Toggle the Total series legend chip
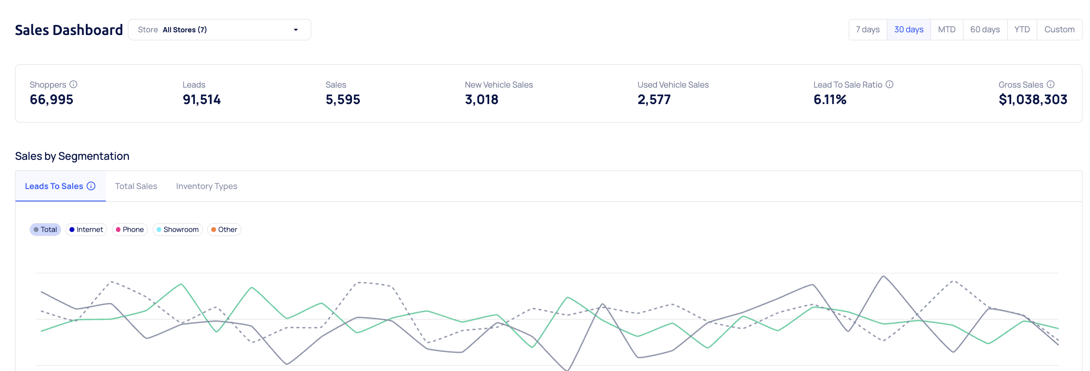The width and height of the screenshot is (1090, 371). point(45,229)
